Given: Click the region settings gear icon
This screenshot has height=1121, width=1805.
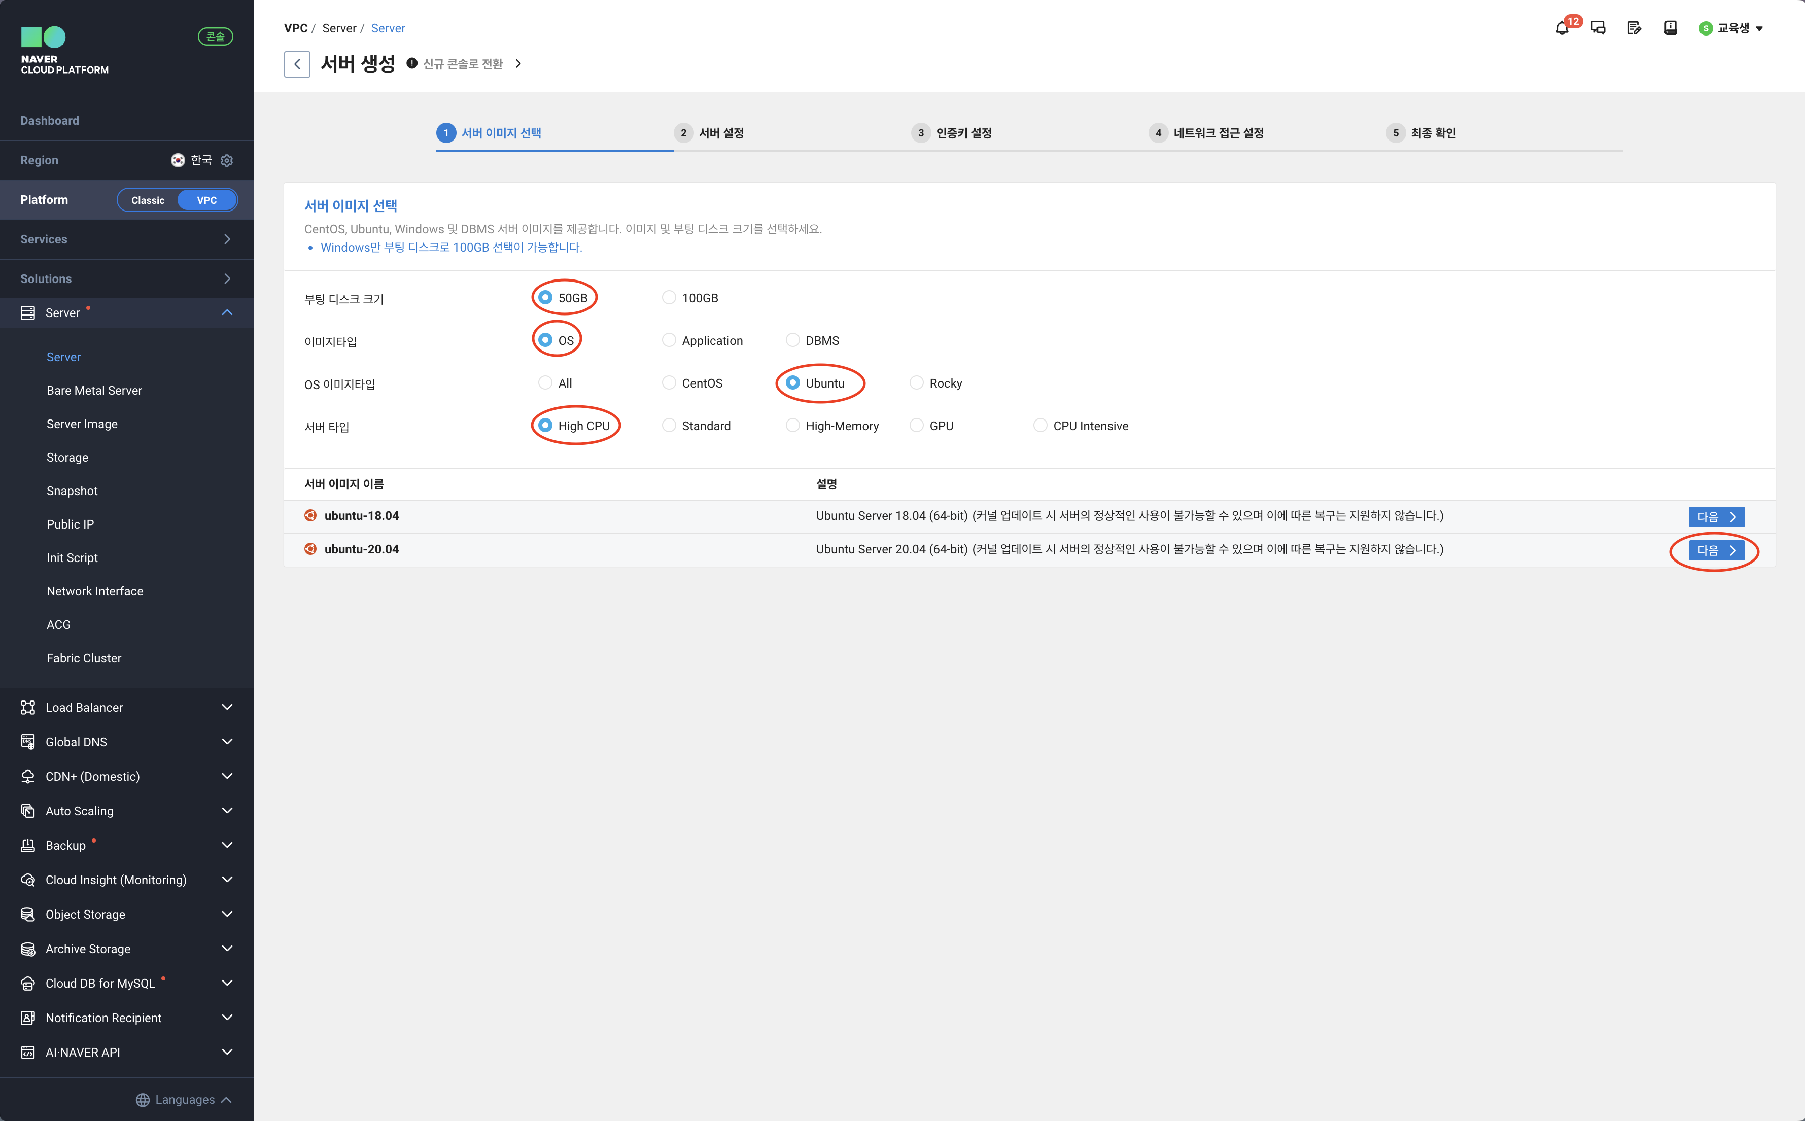Looking at the screenshot, I should pos(227,160).
